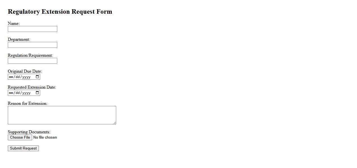Screen dimensions: 357x168
Task: Click into the Department input box
Action: point(32,45)
